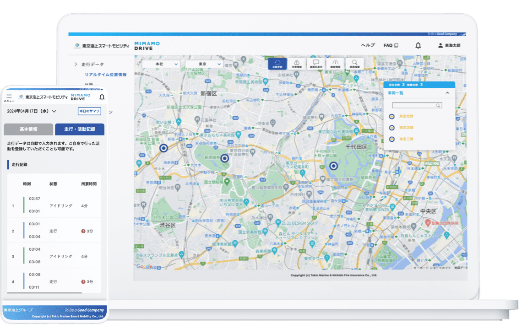Click the 東京次郎 vehicle name
This screenshot has height=334, width=522.
click(x=406, y=128)
